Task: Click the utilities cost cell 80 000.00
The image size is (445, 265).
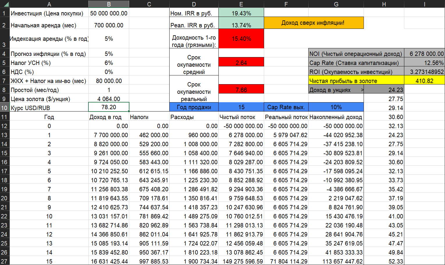Action: pyautogui.click(x=109, y=81)
